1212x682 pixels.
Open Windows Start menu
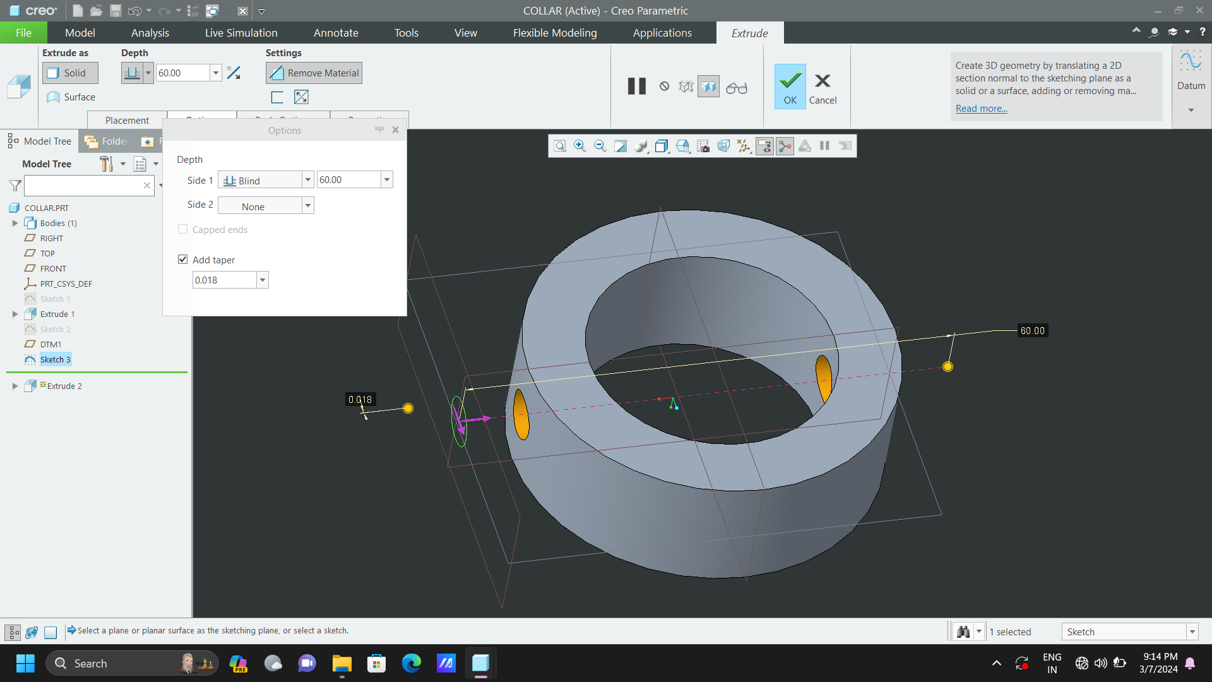[x=25, y=664]
